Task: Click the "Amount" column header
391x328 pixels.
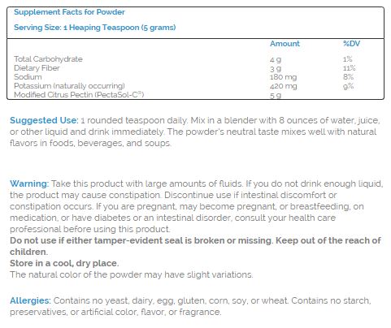Action: tap(285, 44)
